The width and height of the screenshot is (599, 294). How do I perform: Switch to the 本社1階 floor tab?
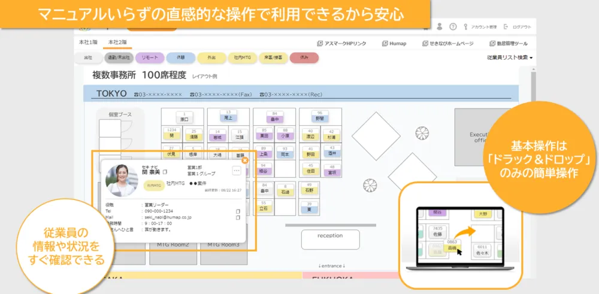[88, 42]
